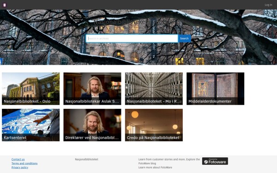Click the FotoWare blog text in the footer
The width and height of the screenshot is (277, 173).
[147, 163]
